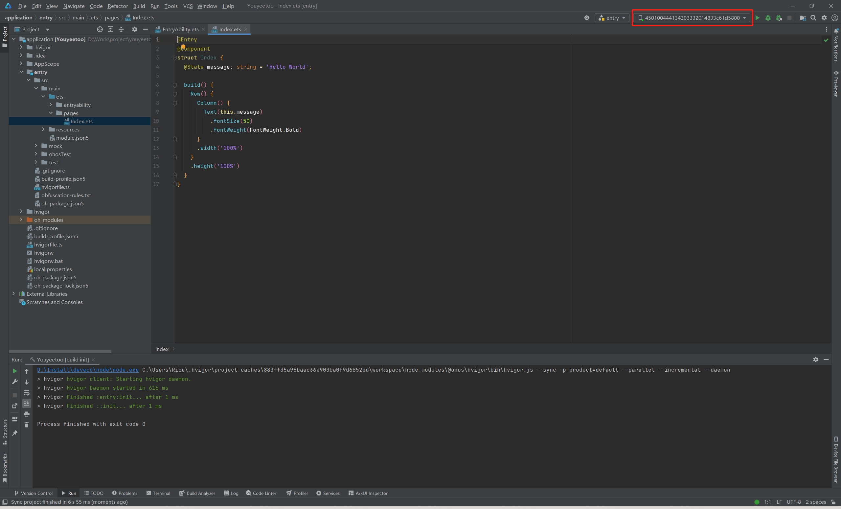Viewport: 841px width, 509px height.
Task: Fold the Row() block on line 7
Action: point(175,94)
